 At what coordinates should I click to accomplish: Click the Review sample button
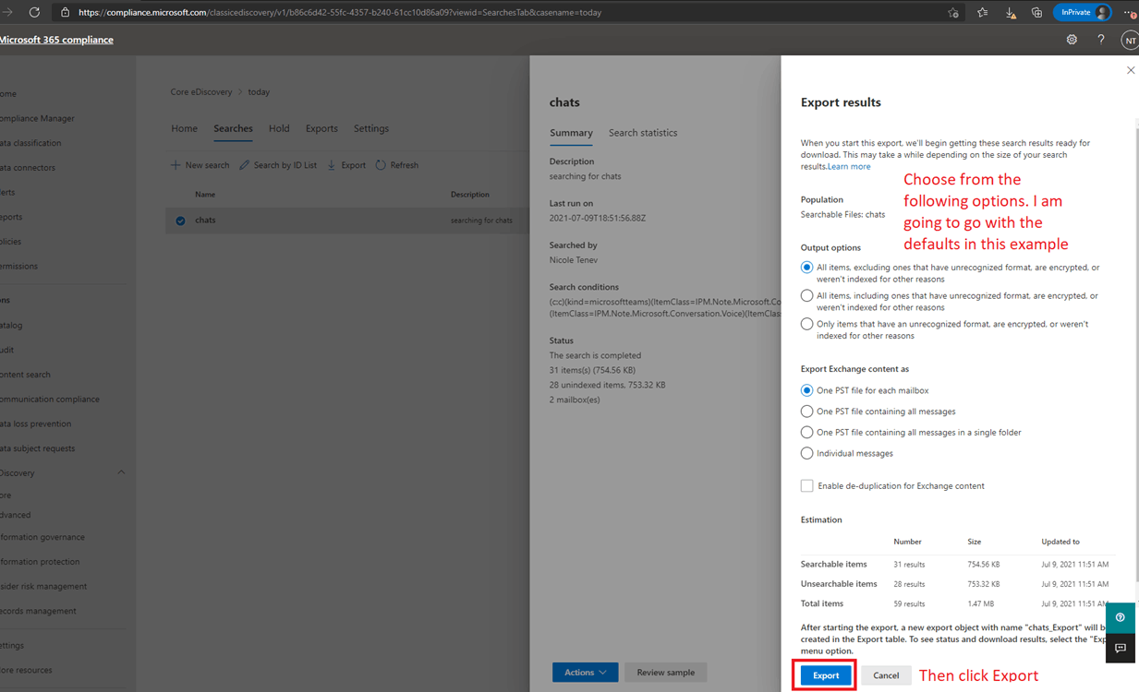tap(665, 673)
